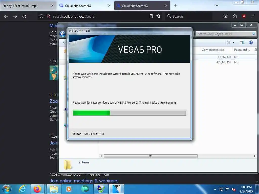Switch to Firefox on the taskbar
This screenshot has width=259, height=194.
tap(37, 189)
